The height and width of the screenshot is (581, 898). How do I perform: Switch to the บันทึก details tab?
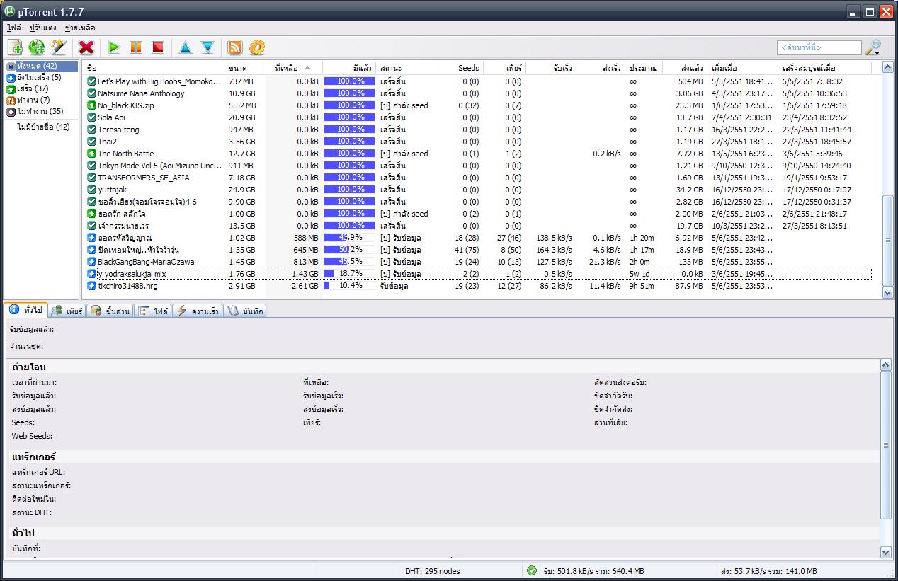click(245, 311)
